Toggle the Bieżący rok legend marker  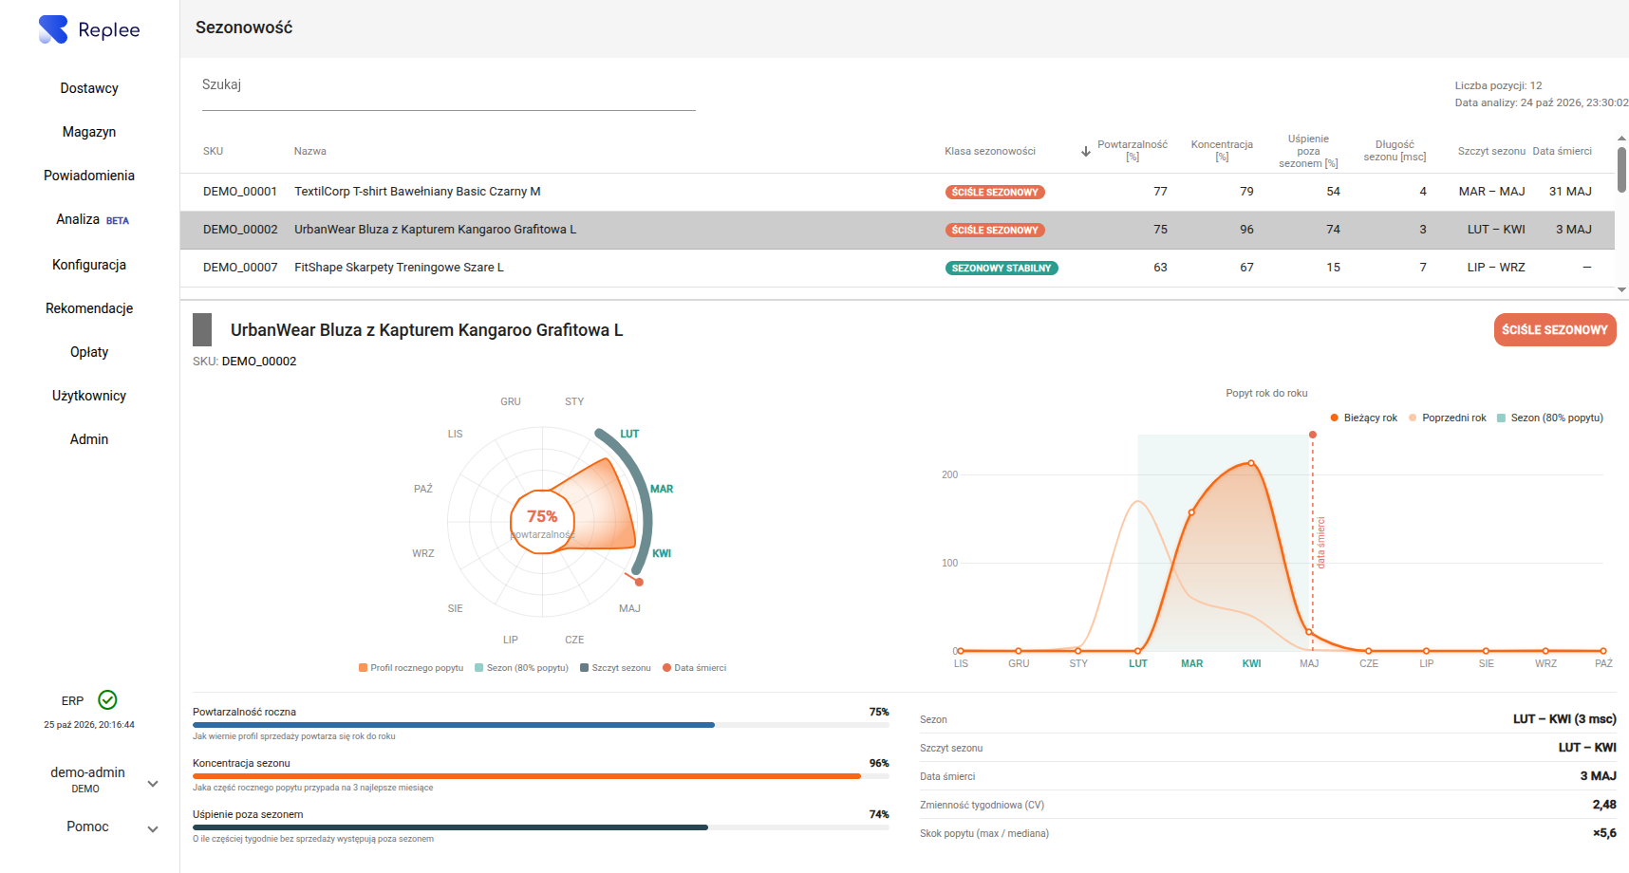click(1335, 418)
